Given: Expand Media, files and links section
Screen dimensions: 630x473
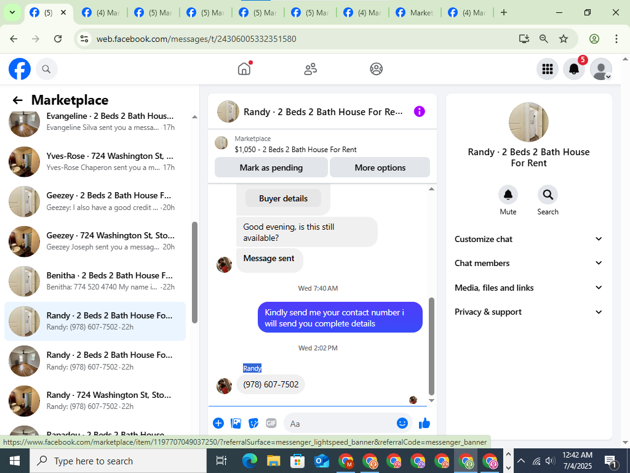Looking at the screenshot, I should 528,288.
